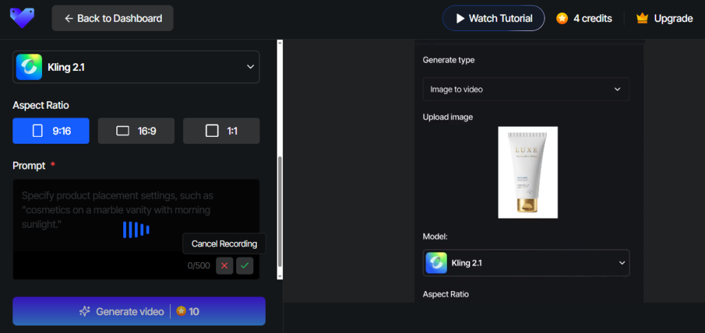Click the blue audio waveform recording indicator

136,230
